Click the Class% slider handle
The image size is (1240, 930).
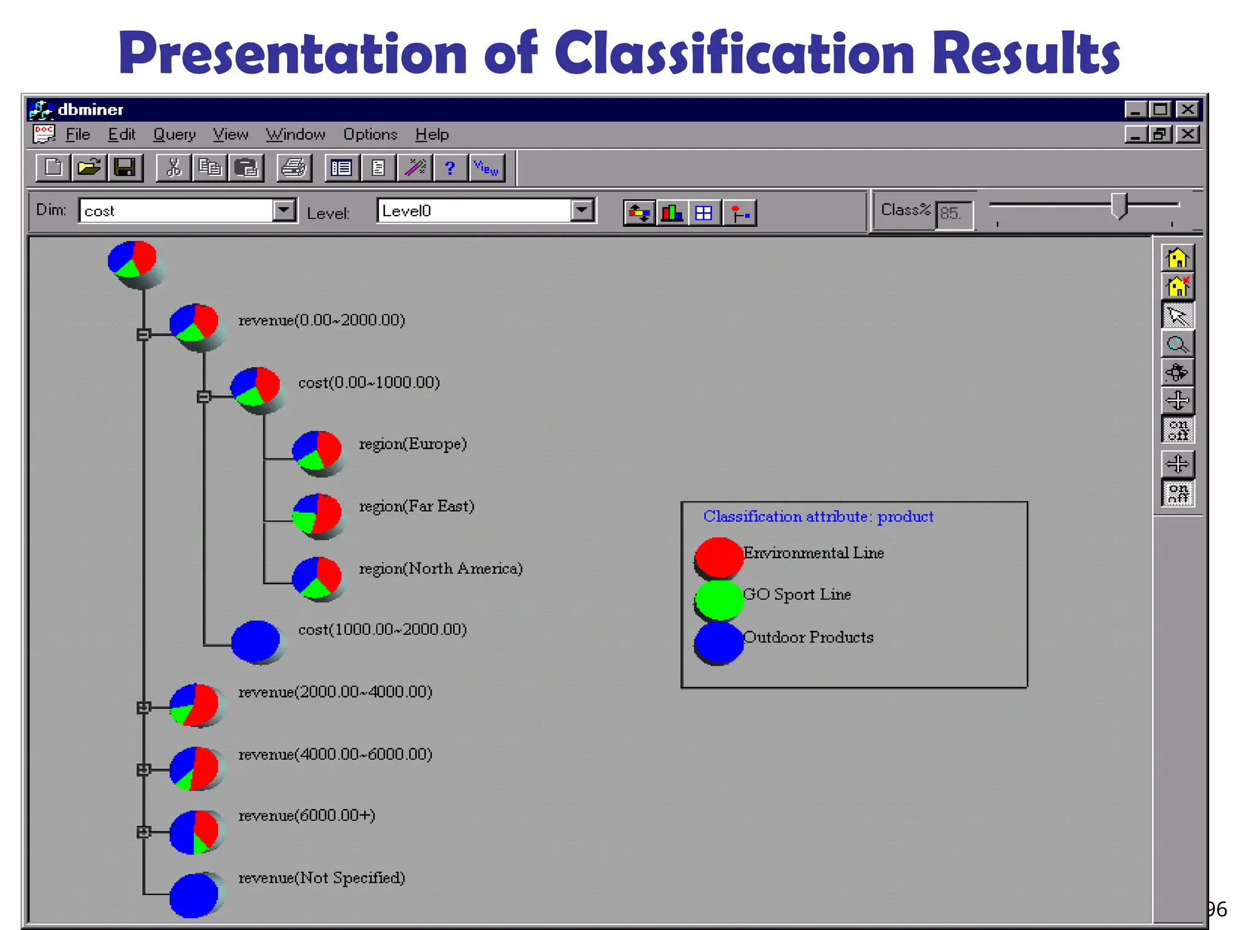(x=1119, y=206)
